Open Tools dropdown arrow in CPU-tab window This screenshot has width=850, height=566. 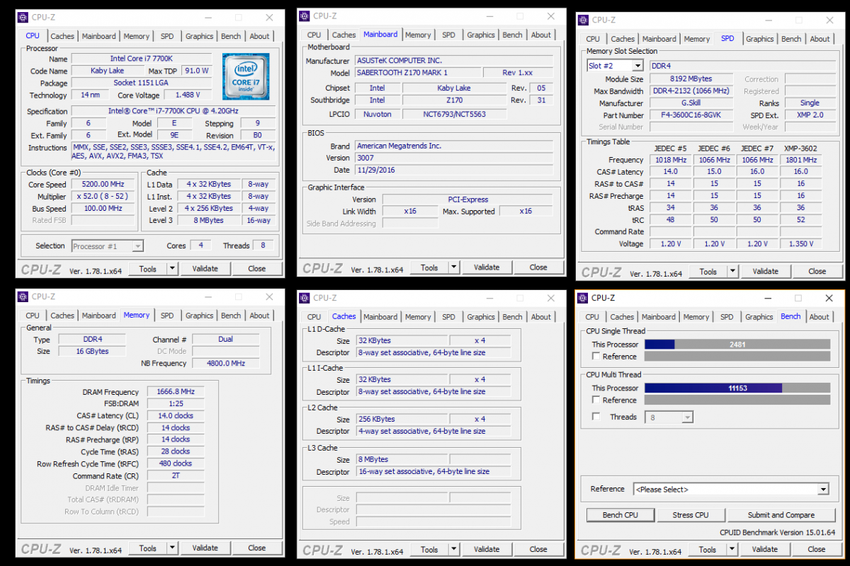(172, 269)
